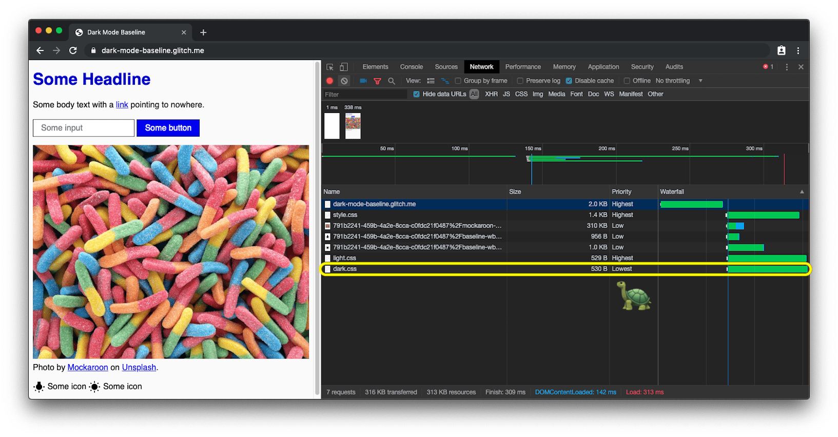Open DevTools customize three-dot menu
This screenshot has height=437, width=838.
point(787,67)
